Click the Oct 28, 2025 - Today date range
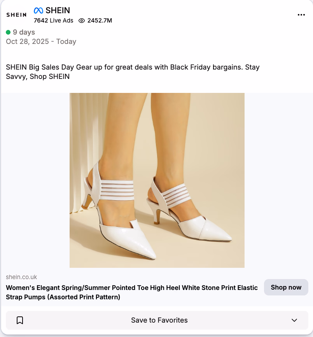This screenshot has width=313, height=337. click(41, 41)
